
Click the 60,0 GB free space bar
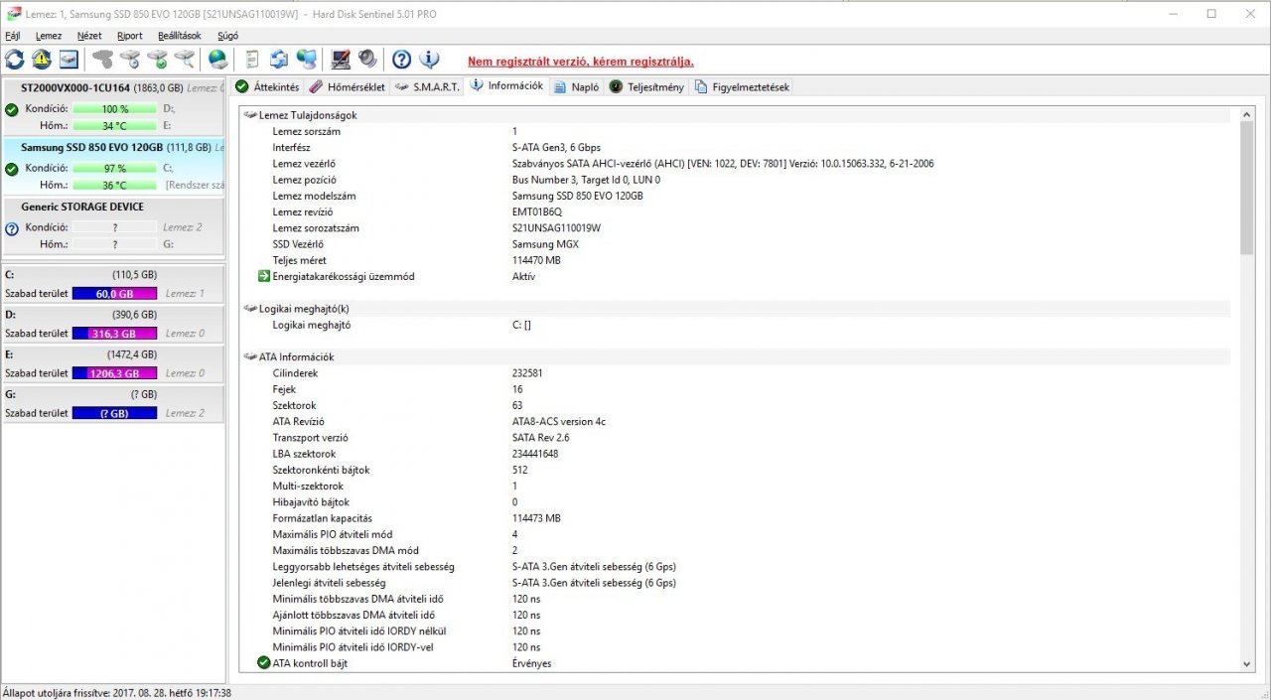tap(114, 294)
